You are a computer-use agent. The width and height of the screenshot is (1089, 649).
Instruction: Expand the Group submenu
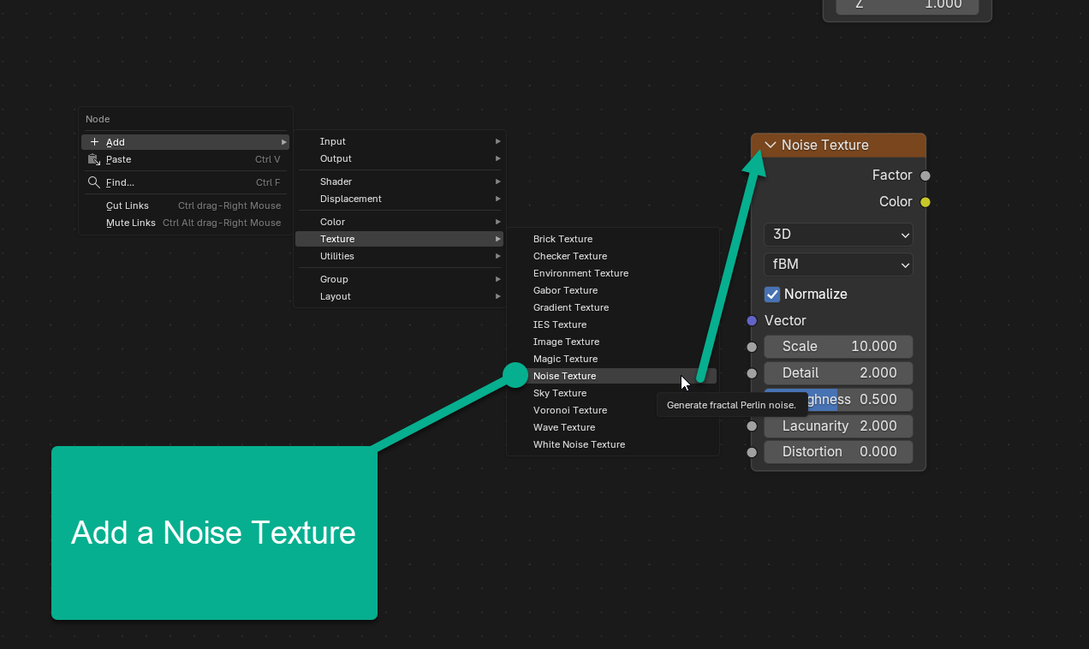point(400,279)
